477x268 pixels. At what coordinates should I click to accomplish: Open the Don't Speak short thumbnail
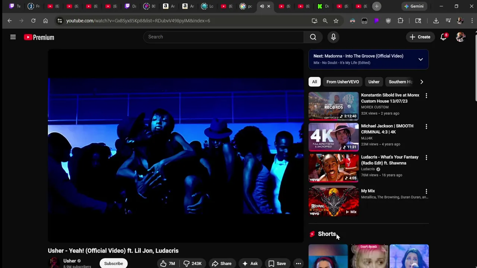pyautogui.click(x=369, y=256)
